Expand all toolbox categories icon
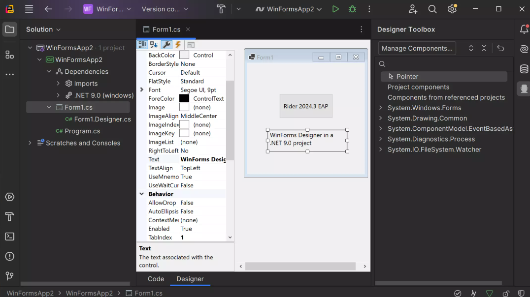Viewport: 530px width, 297px height. pos(471,48)
